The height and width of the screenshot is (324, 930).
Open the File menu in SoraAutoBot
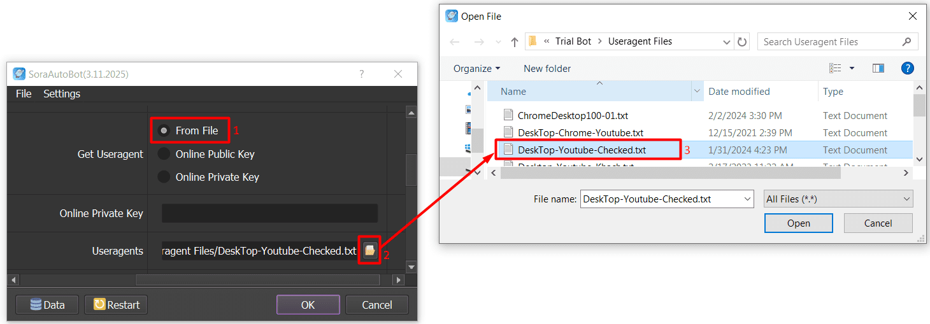24,94
